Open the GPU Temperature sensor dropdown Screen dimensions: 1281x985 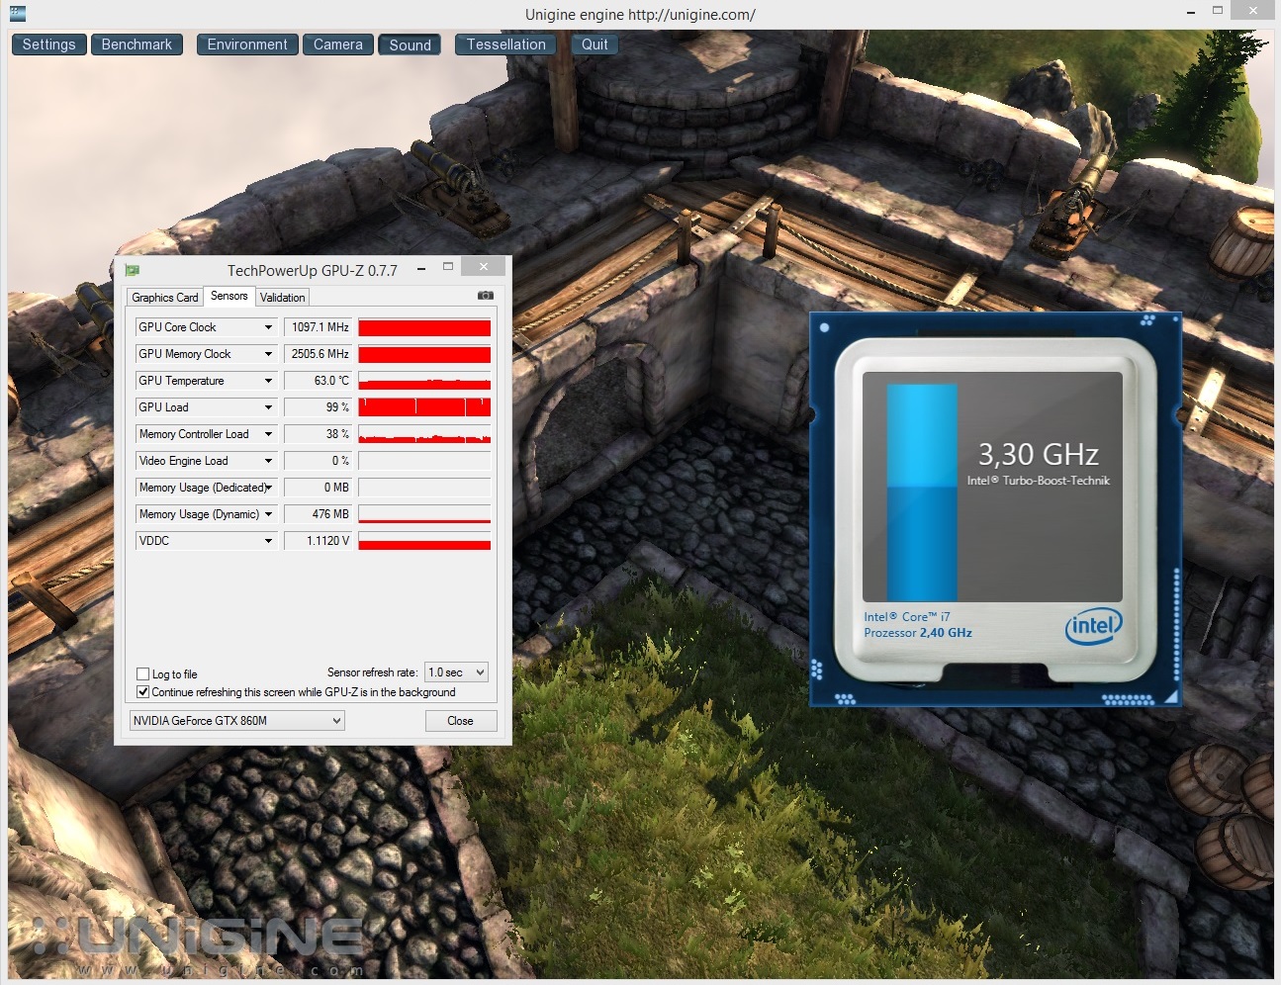(268, 381)
